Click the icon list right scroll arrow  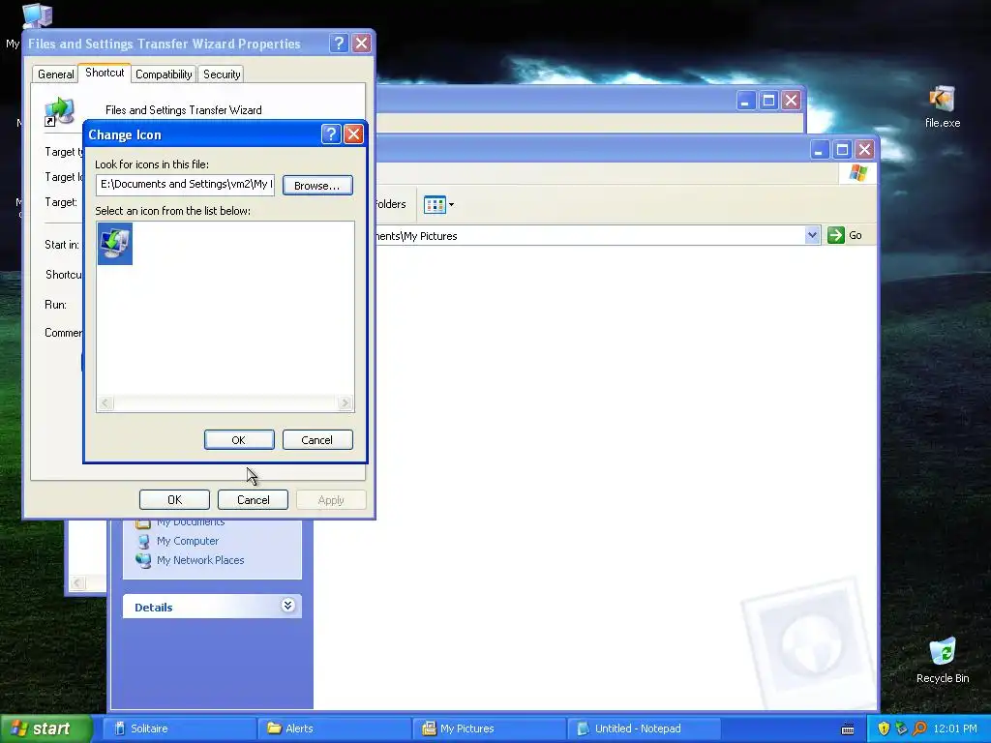pyautogui.click(x=345, y=403)
